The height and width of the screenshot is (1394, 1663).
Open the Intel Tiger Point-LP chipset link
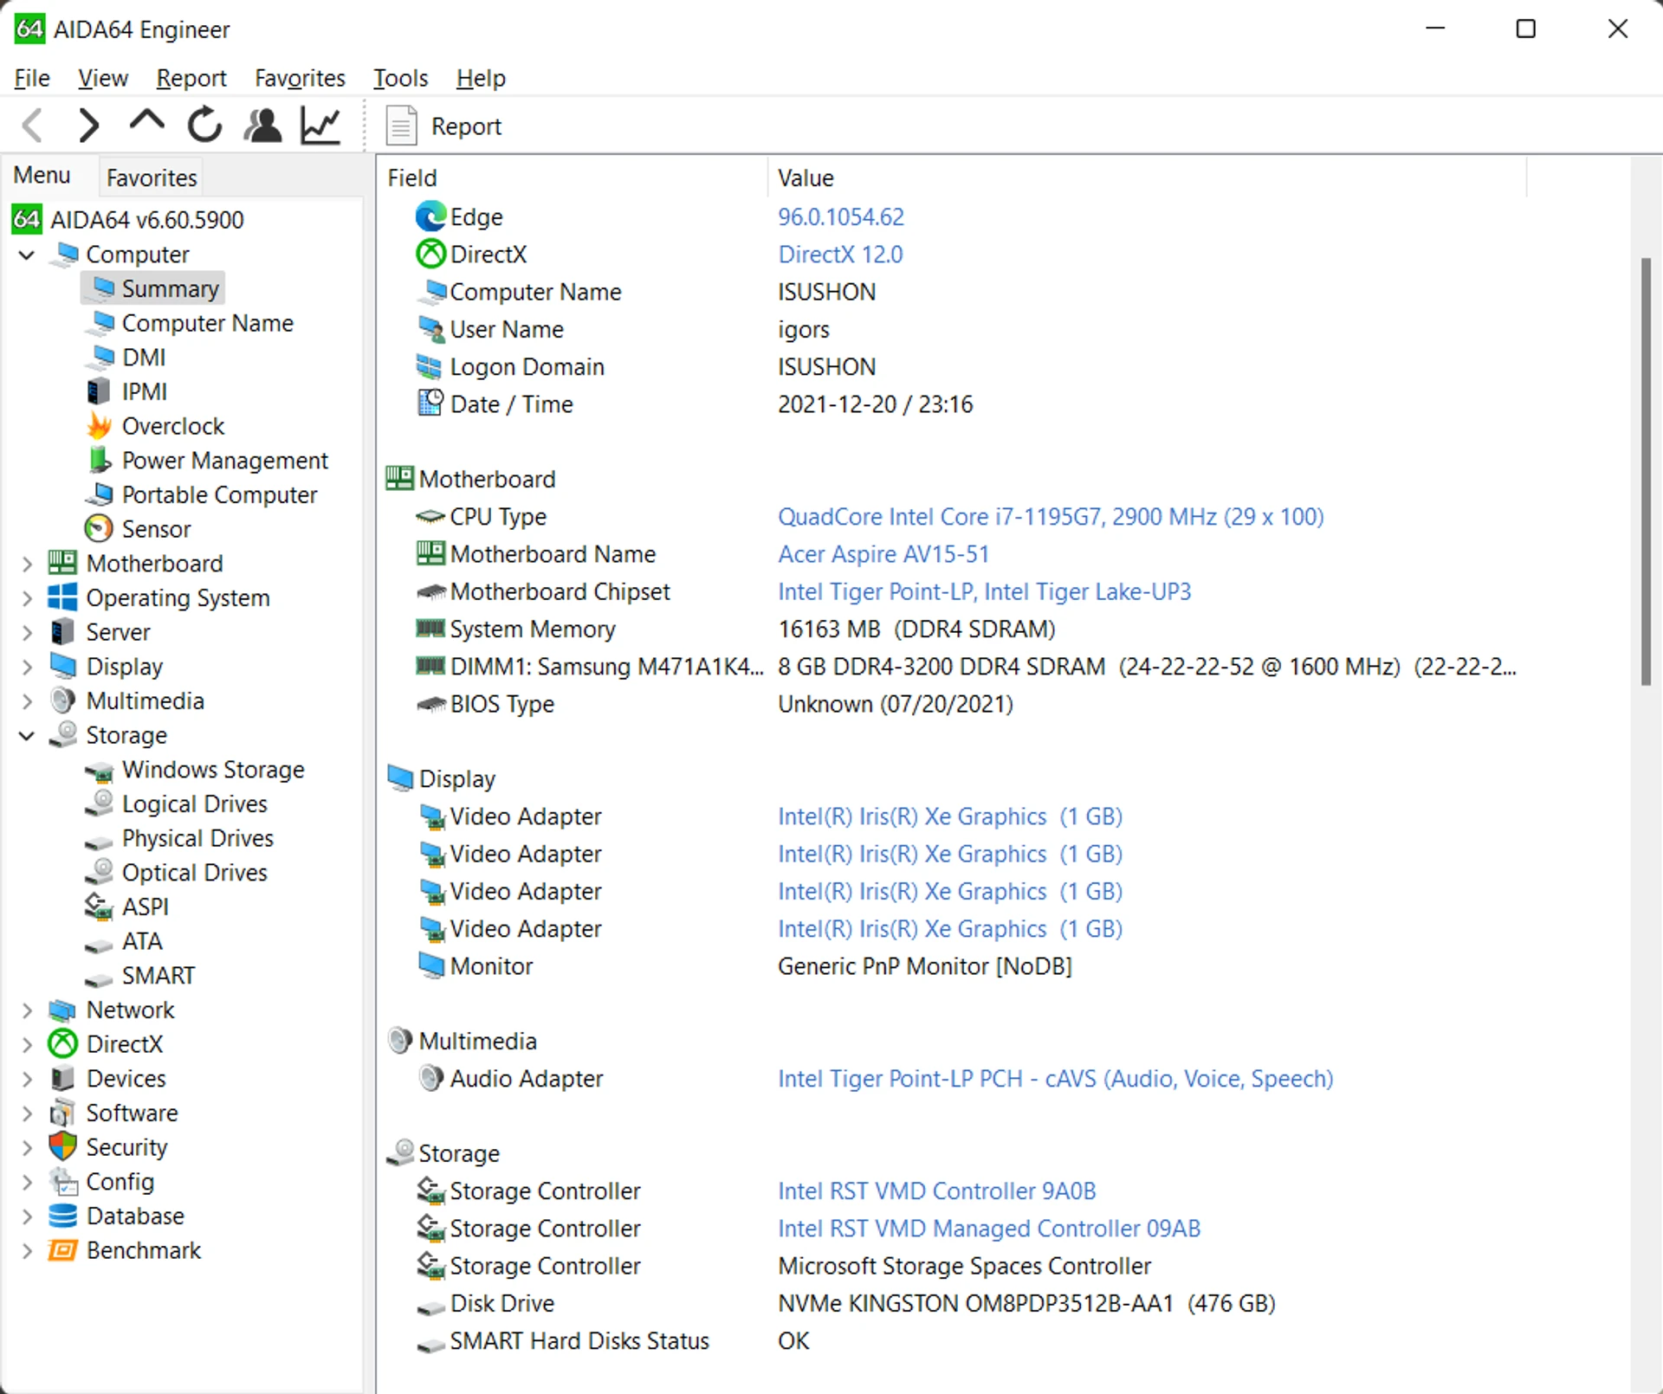click(985, 592)
